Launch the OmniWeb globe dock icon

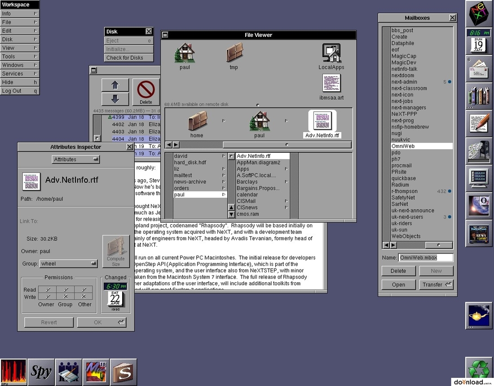tap(479, 206)
